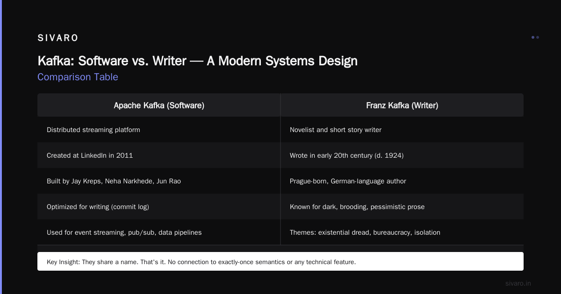Select Prague-born, German-language author cell
The image size is (561, 294).
[402, 181]
